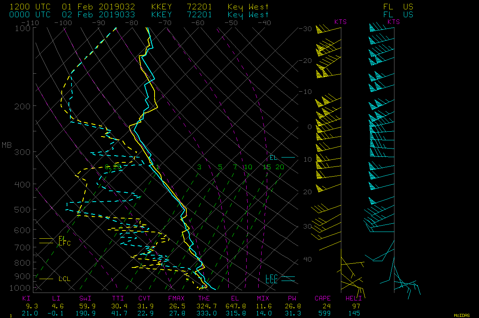Click the yellow '1200 UTC' time label

pyautogui.click(x=30, y=7)
